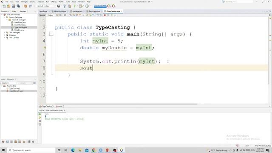Select HelloWorld.java in the project tree
Viewport: 272px width, 153px height.
coord(20,25)
